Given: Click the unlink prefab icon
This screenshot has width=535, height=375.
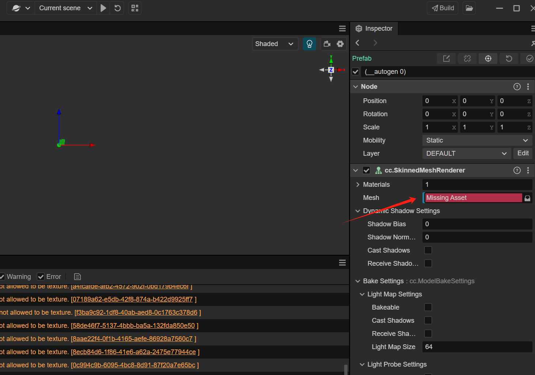Looking at the screenshot, I should point(467,58).
